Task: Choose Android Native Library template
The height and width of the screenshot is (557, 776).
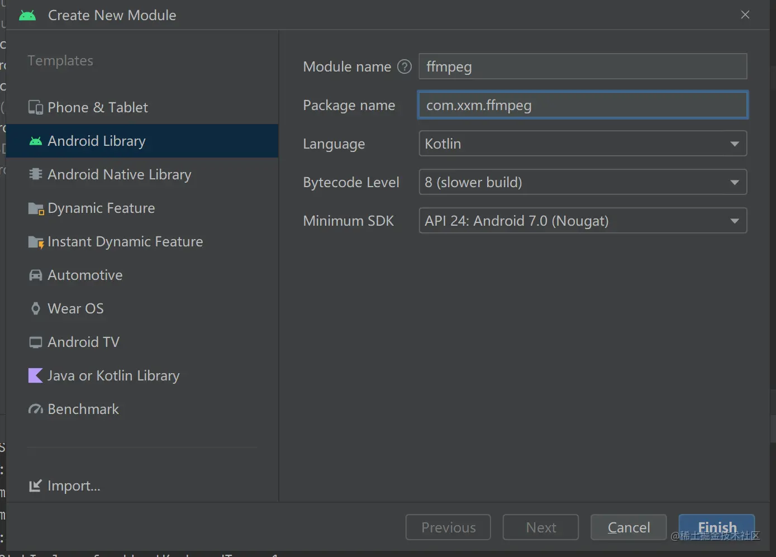Action: pyautogui.click(x=142, y=174)
